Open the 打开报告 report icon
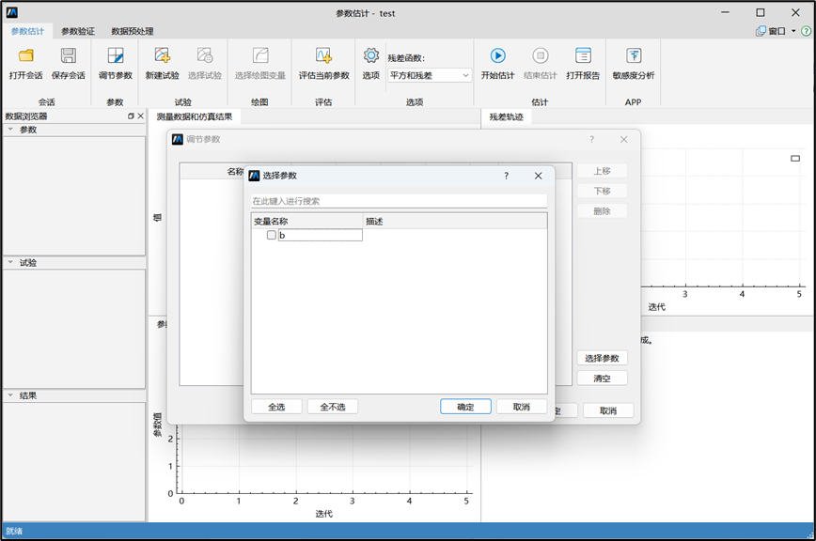The image size is (816, 541). pyautogui.click(x=583, y=55)
